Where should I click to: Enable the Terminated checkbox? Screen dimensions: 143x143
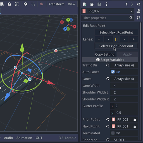pyautogui.click(x=113, y=133)
